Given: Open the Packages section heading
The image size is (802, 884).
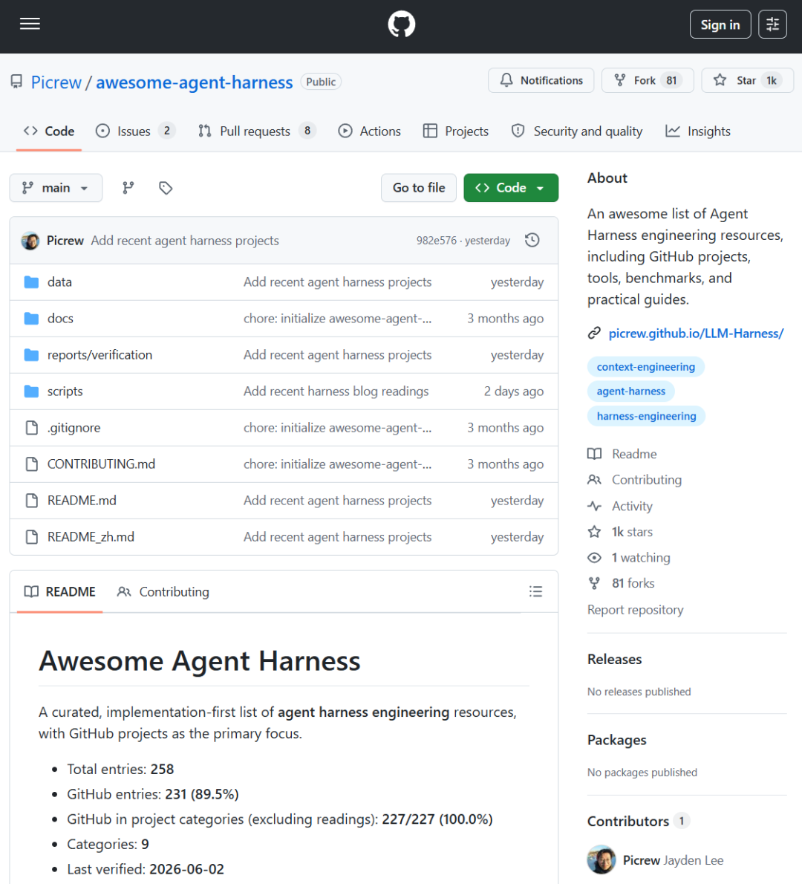Looking at the screenshot, I should [x=616, y=740].
